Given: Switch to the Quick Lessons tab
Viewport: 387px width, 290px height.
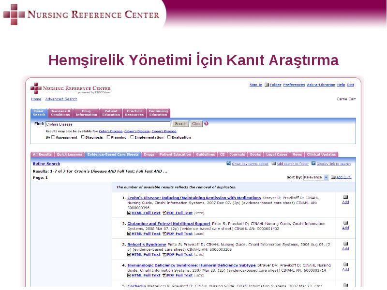Looking at the screenshot, I should point(69,154).
